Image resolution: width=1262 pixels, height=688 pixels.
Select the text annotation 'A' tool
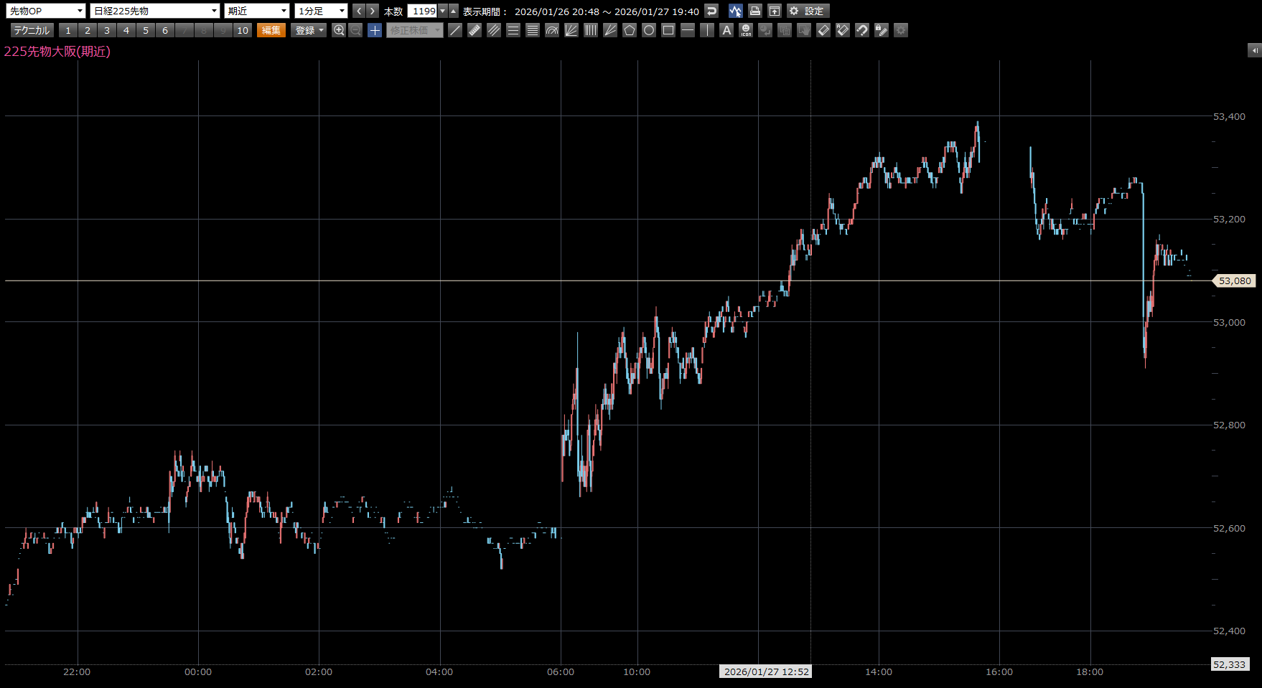point(726,30)
